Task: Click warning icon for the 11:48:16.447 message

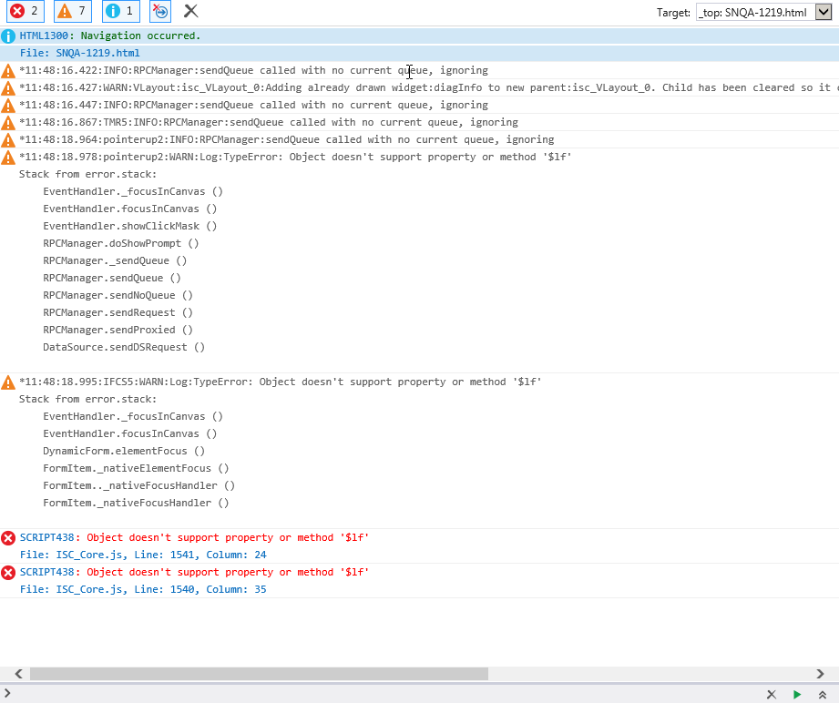Action: click(x=8, y=106)
